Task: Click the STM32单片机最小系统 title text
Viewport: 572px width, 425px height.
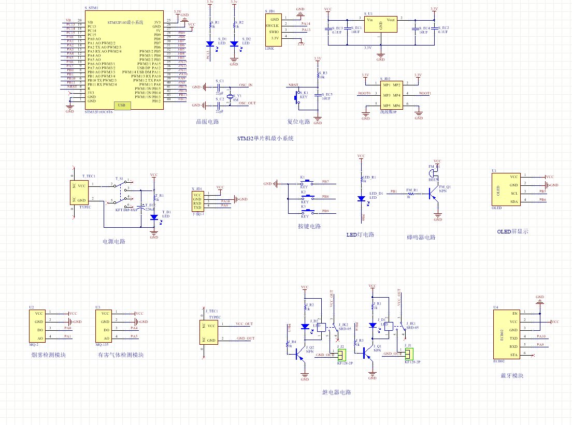Action: 265,139
